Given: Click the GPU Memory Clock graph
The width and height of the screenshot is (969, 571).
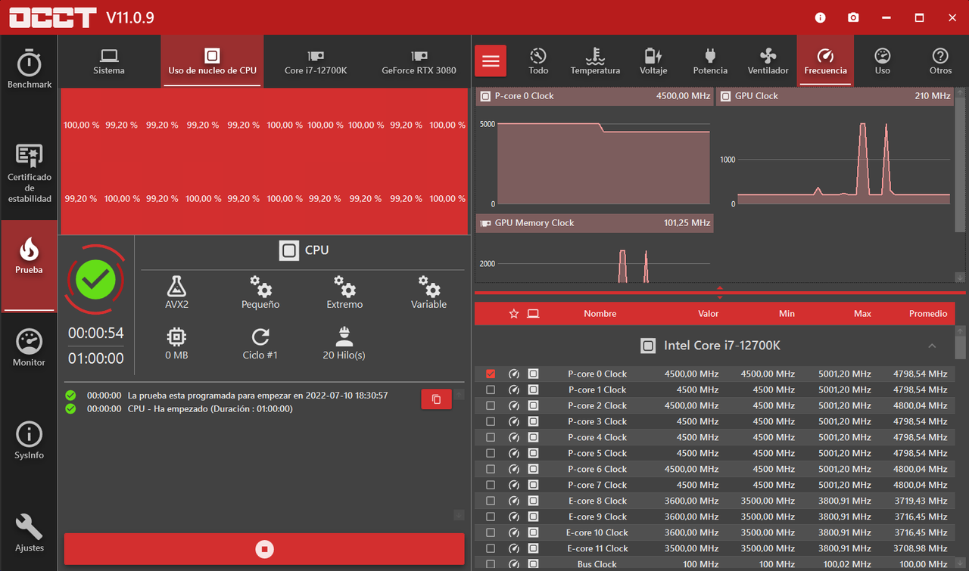Looking at the screenshot, I should coord(594,249).
